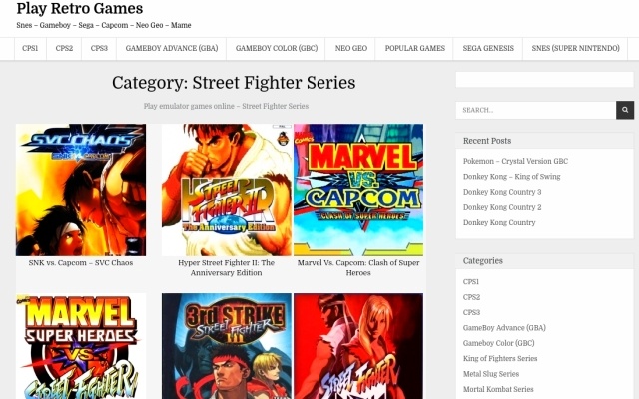
Task: Open the Gameboy Color (GBC) category sidebar link
Action: [499, 343]
